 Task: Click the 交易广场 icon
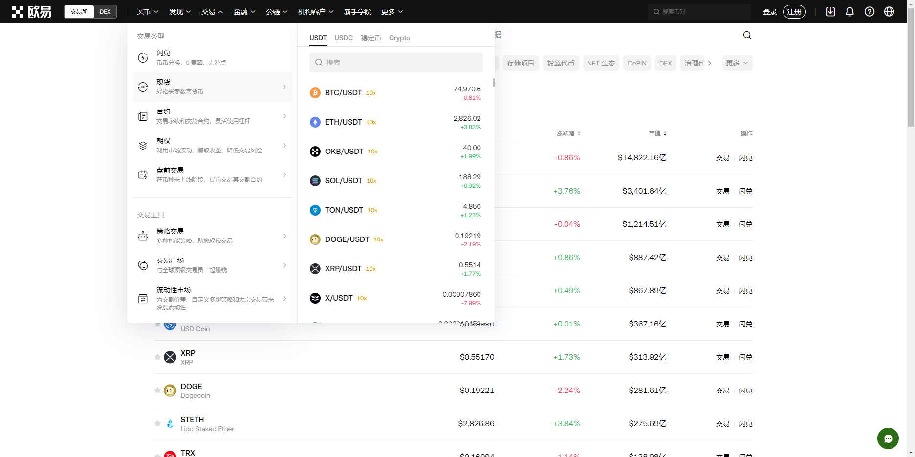pyautogui.click(x=143, y=265)
